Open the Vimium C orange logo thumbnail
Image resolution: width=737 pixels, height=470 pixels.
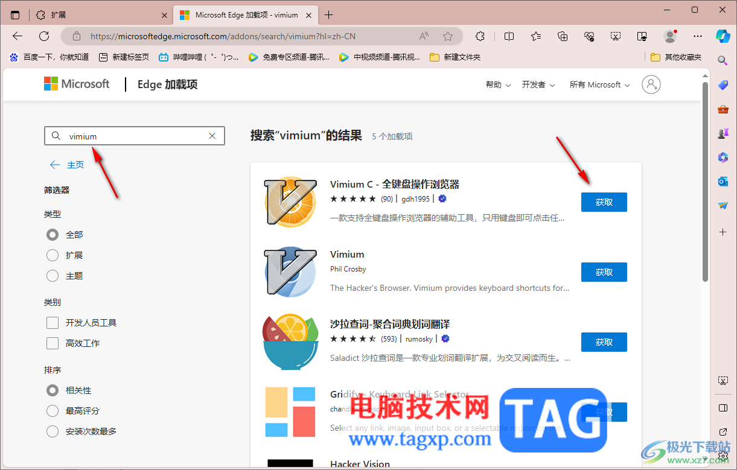[290, 202]
